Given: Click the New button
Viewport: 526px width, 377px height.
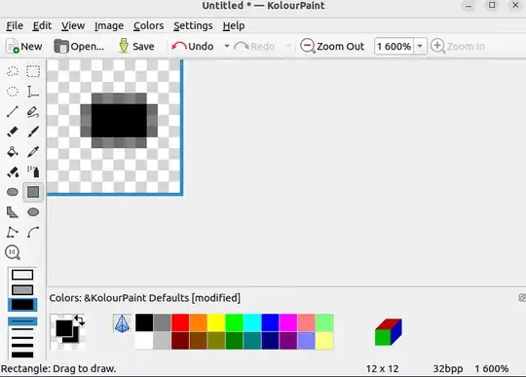Looking at the screenshot, I should [x=24, y=46].
